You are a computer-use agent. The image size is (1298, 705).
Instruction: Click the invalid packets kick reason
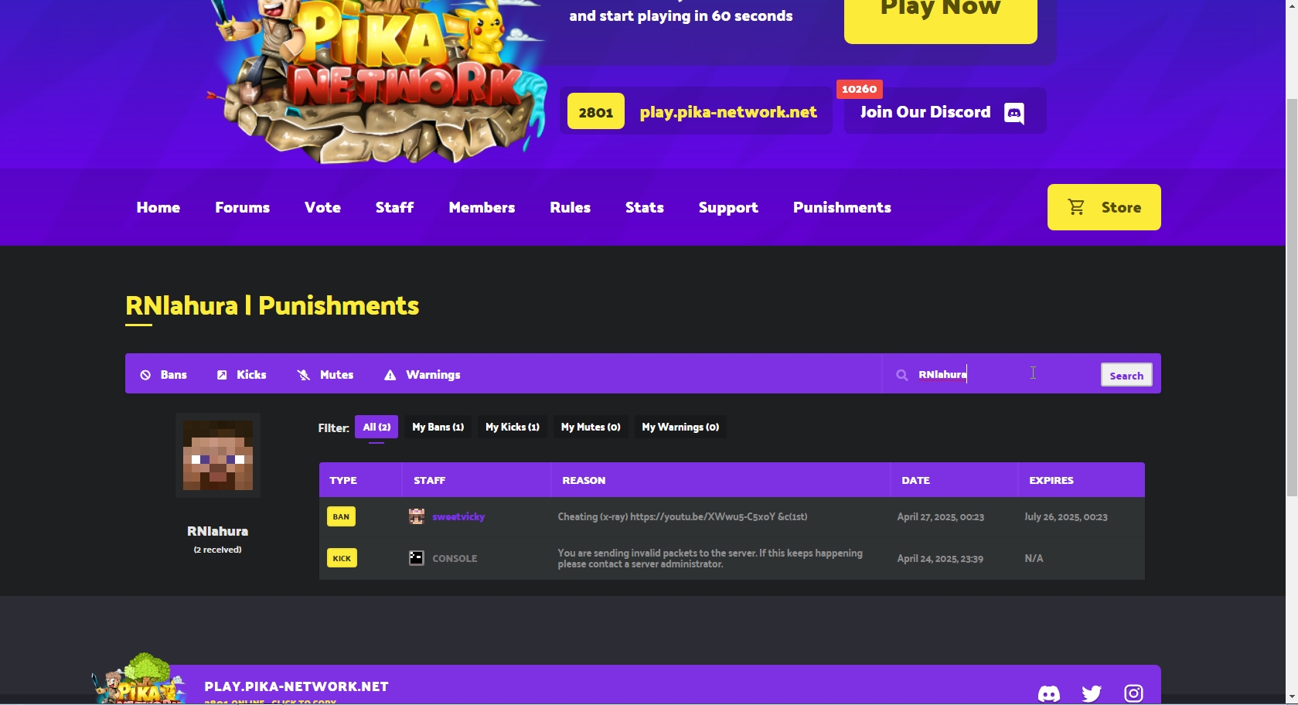(710, 558)
